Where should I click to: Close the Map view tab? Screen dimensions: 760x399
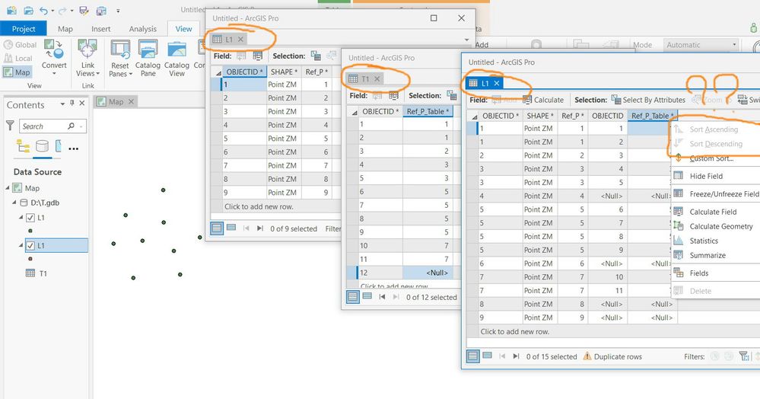(131, 101)
